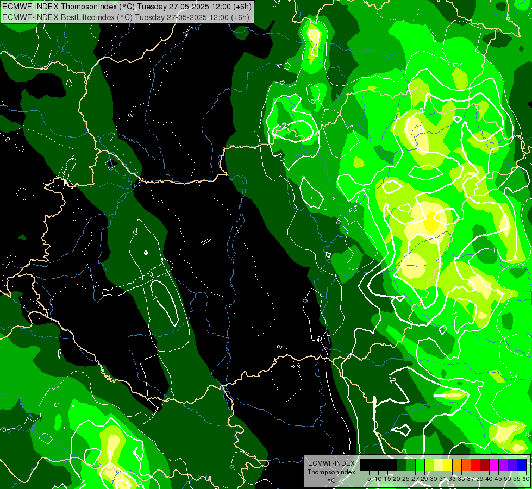
Task: Click the indigo 50–55 legend swatch
Action: coord(512,465)
